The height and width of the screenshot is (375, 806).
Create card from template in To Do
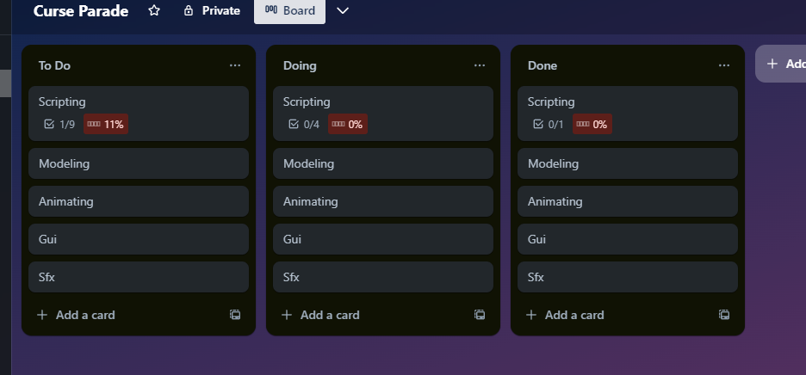[x=235, y=315]
